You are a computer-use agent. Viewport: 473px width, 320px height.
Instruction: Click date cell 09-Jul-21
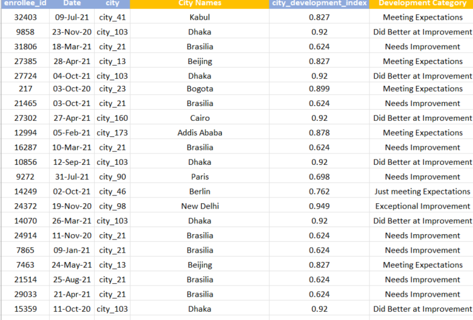[72, 17]
